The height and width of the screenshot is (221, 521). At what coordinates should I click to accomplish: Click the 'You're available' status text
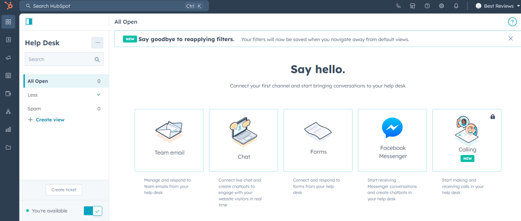click(x=50, y=211)
